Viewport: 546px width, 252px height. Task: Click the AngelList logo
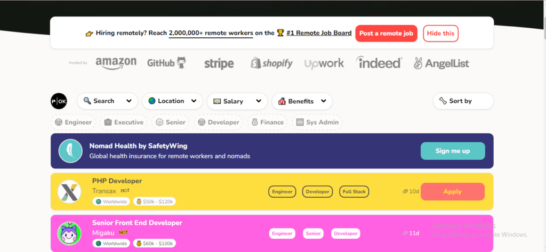tap(441, 63)
